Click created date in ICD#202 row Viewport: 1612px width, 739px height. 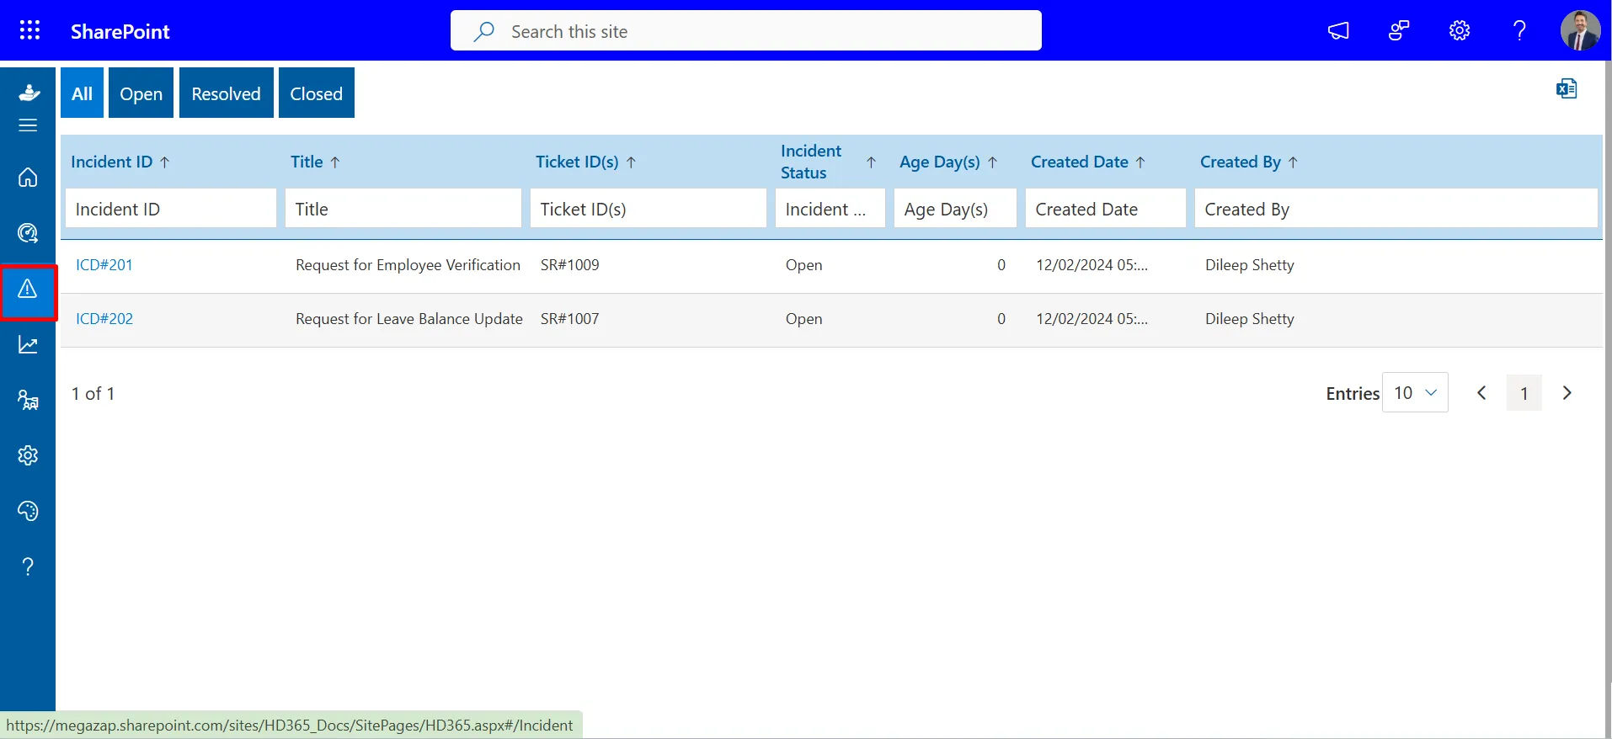pos(1092,319)
